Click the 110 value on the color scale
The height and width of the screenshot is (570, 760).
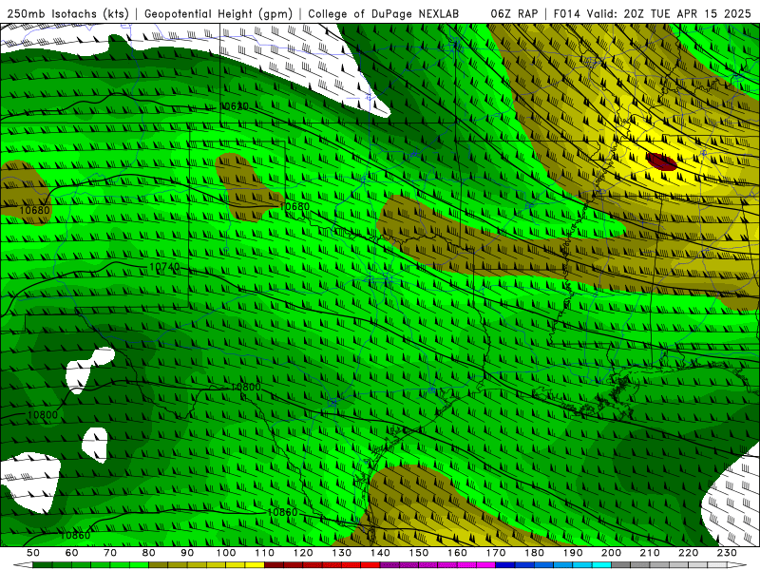click(265, 553)
